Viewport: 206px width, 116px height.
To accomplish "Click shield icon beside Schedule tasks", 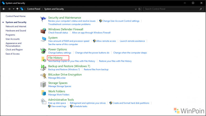I will click(x=71, y=106).
